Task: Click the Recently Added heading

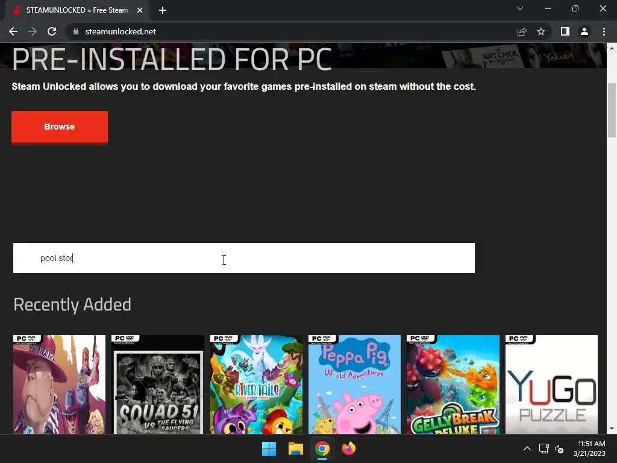Action: 72,304
